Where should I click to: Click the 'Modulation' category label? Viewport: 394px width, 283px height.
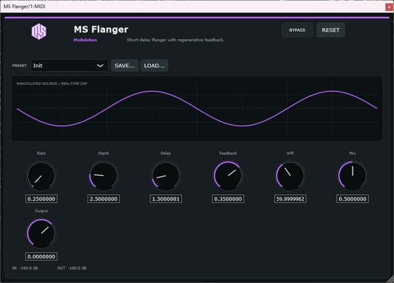click(x=85, y=40)
